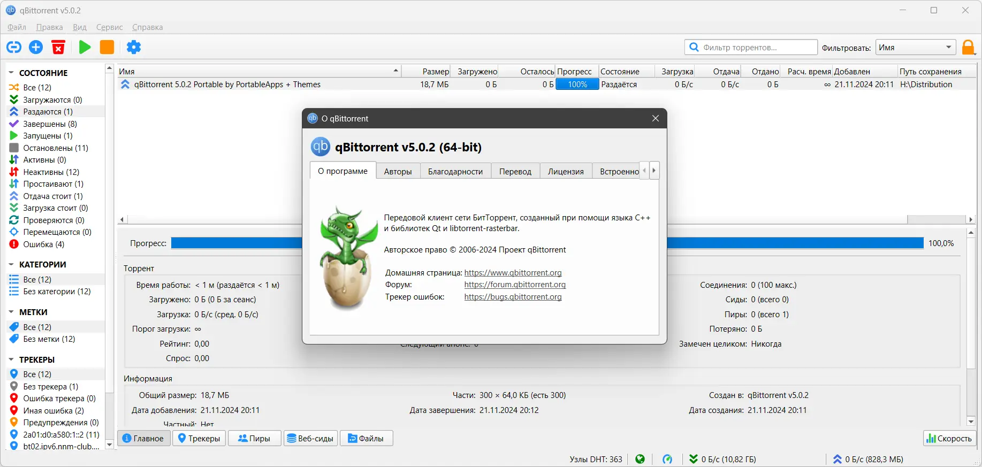982x467 pixels.
Task: Select the Загружаются (0) filter
Action: 52,99
